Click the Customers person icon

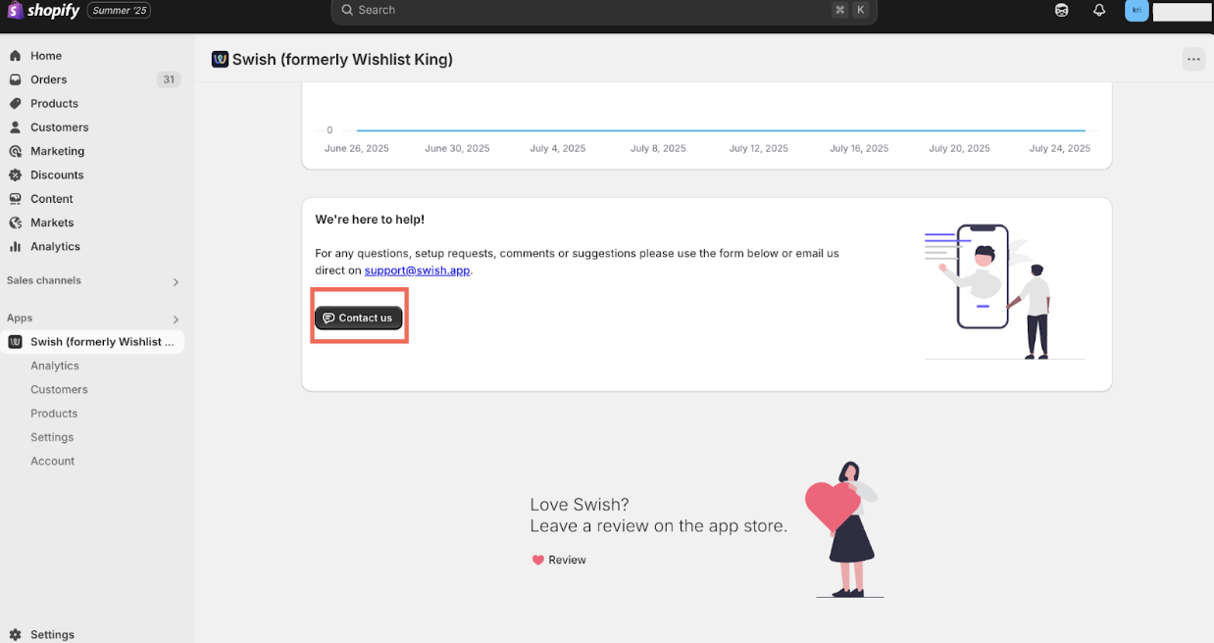pos(15,127)
